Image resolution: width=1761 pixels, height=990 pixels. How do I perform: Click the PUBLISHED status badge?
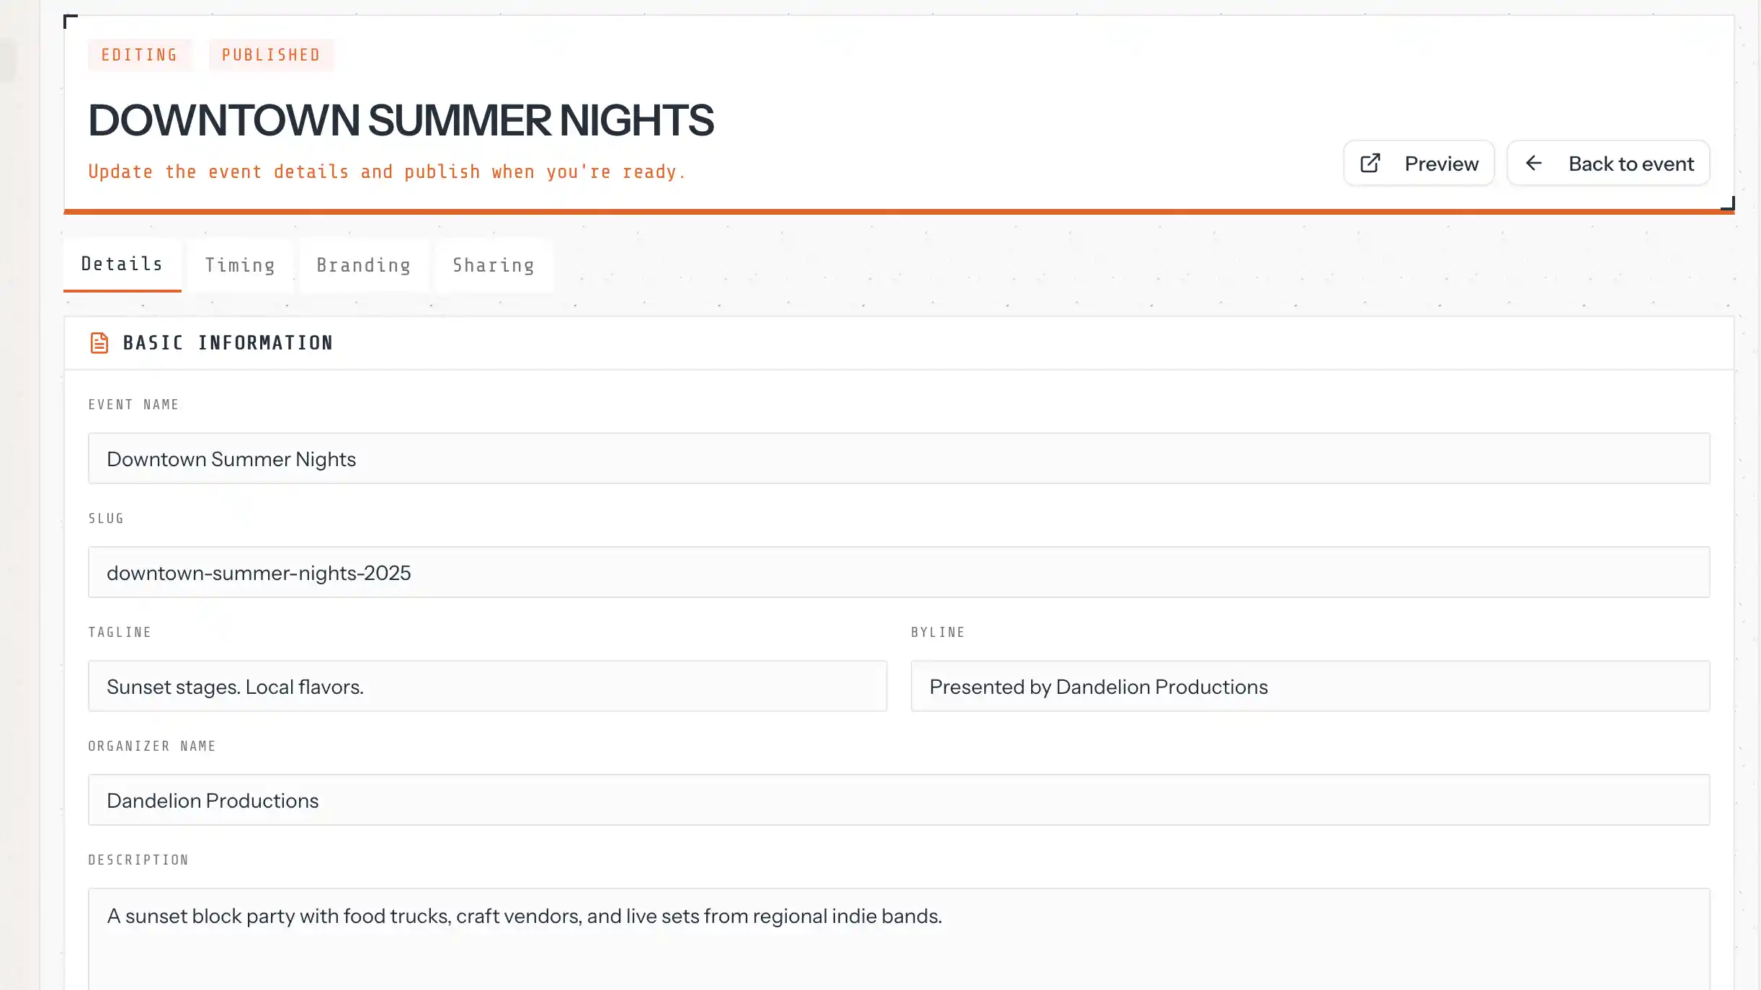pos(271,55)
